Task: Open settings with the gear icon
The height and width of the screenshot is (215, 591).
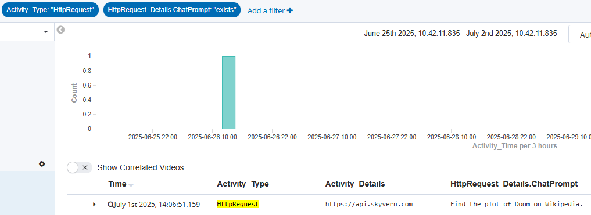Action: point(42,164)
